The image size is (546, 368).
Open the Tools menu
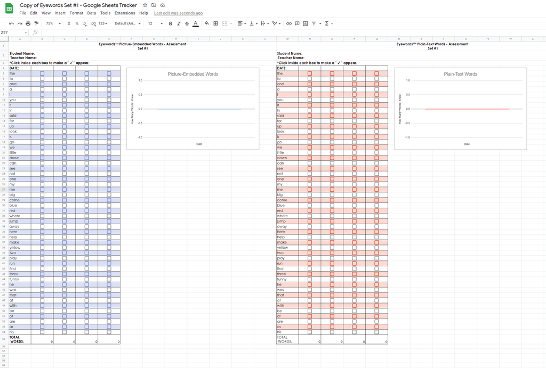pyautogui.click(x=105, y=13)
